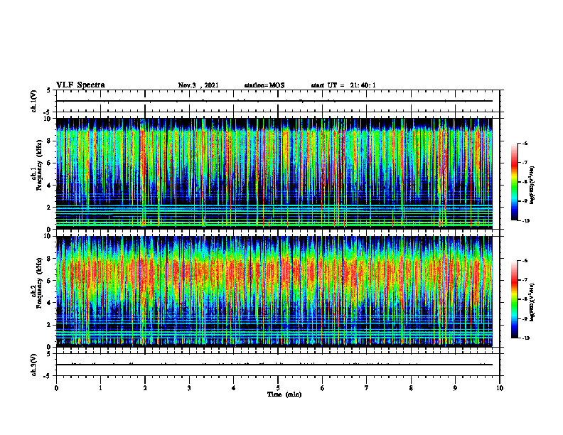Click ch.2 frequency tick label "2"

point(49,325)
